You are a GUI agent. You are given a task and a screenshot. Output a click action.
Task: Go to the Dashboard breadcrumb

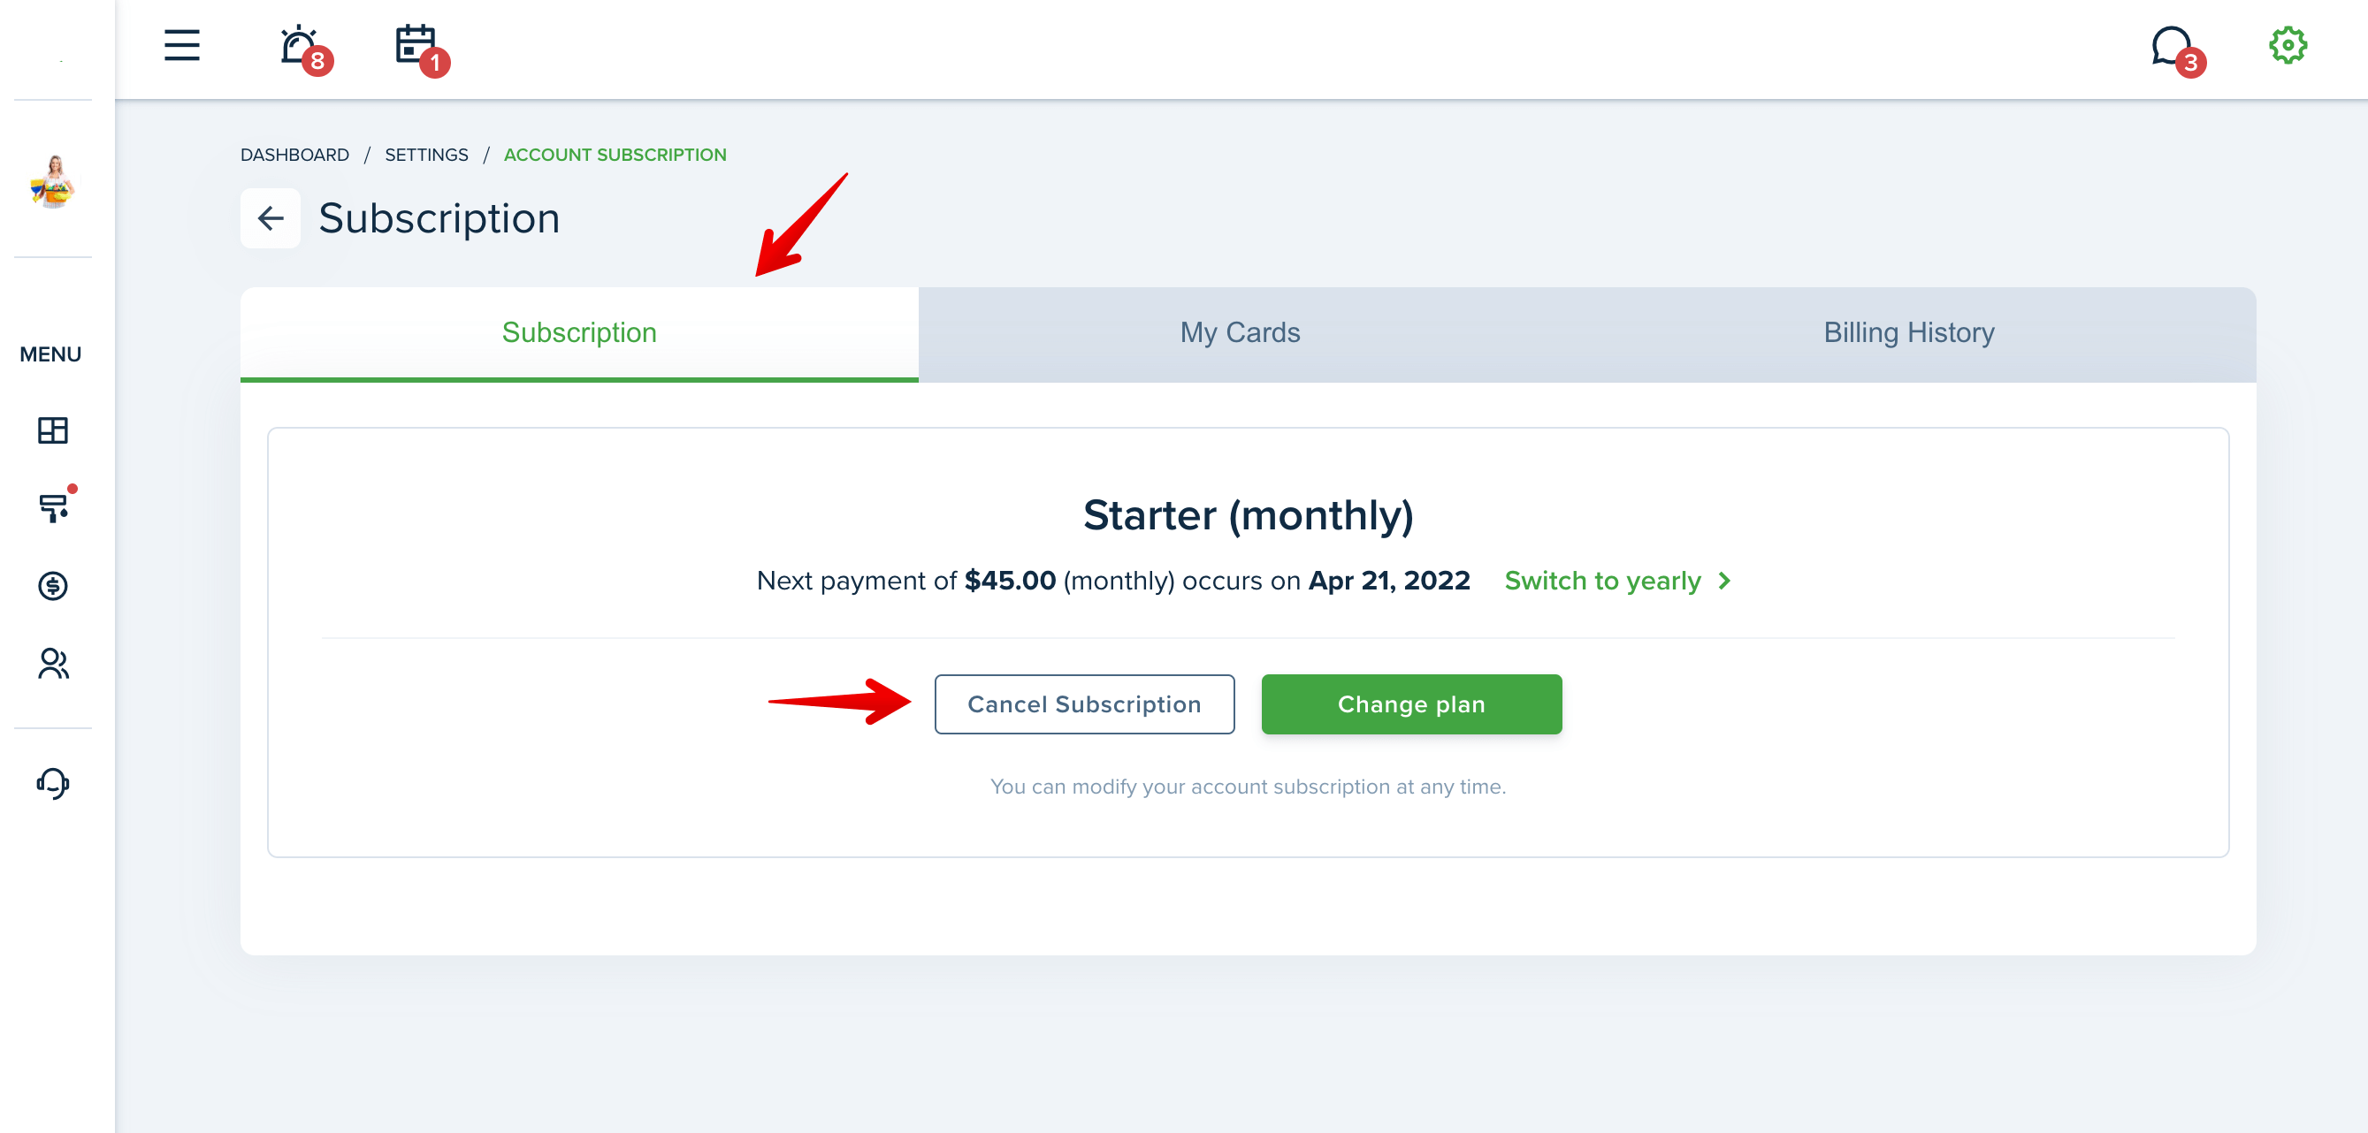[x=294, y=155]
